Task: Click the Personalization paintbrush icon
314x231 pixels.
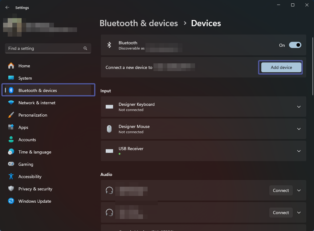Action: point(11,115)
